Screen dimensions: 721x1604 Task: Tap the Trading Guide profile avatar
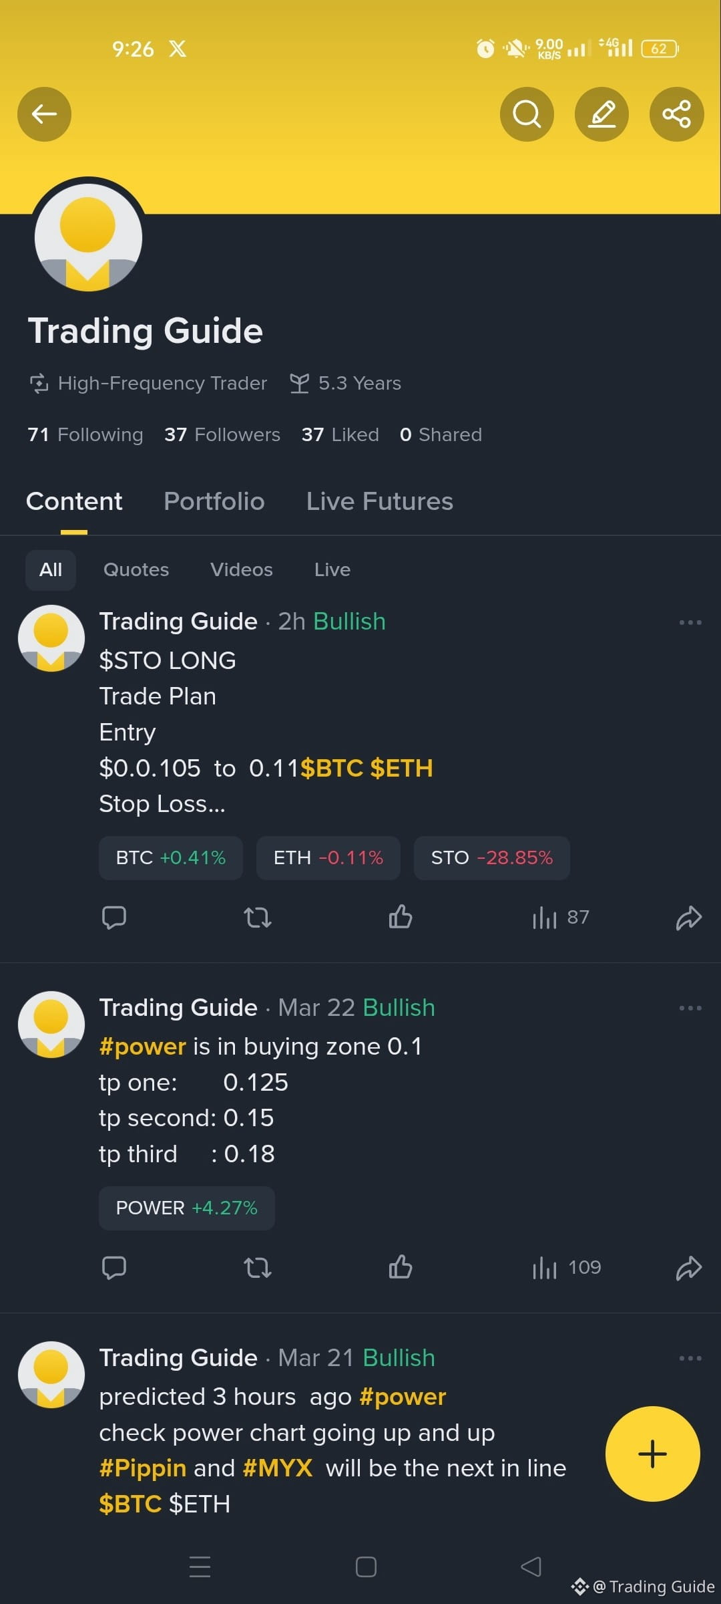coord(88,238)
